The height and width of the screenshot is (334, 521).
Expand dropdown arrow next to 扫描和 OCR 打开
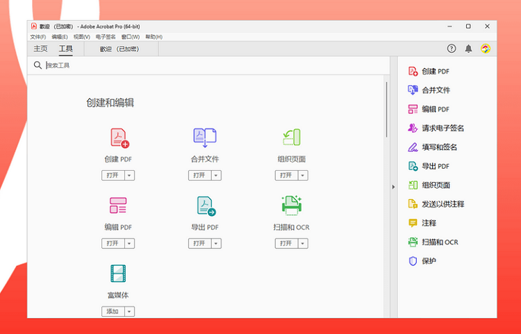[303, 243]
